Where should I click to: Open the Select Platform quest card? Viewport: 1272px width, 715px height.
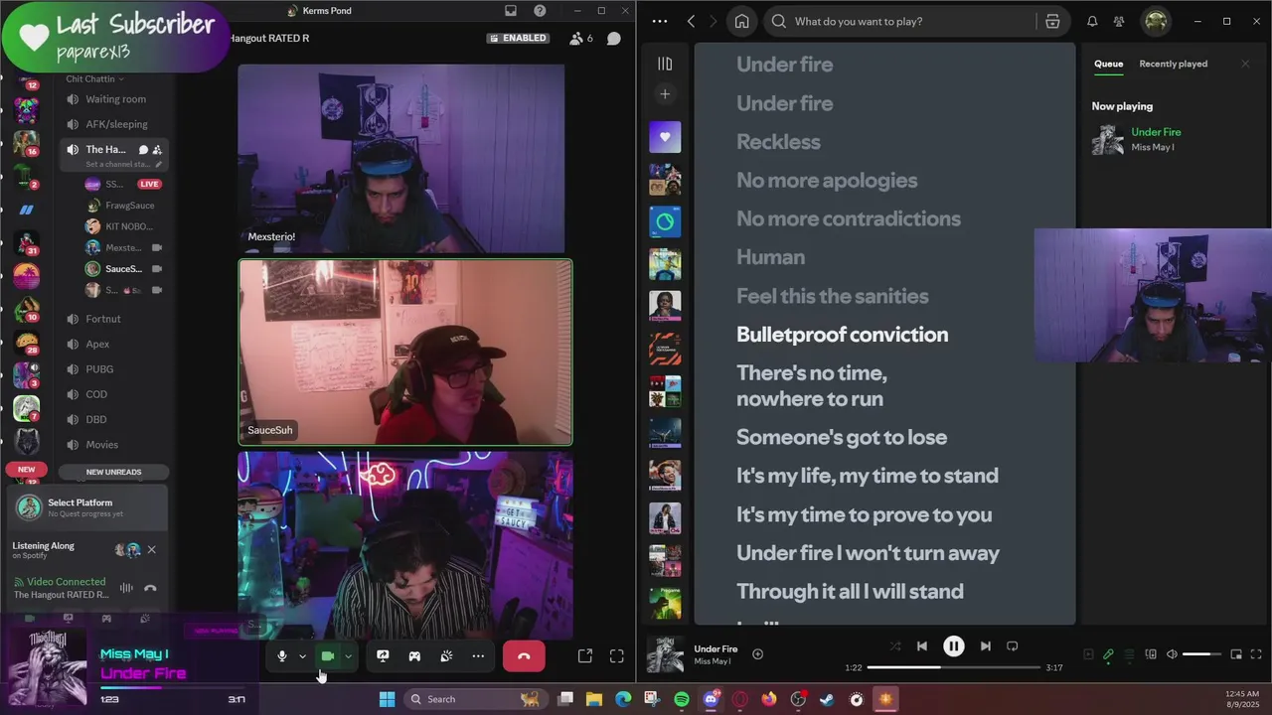[87, 507]
